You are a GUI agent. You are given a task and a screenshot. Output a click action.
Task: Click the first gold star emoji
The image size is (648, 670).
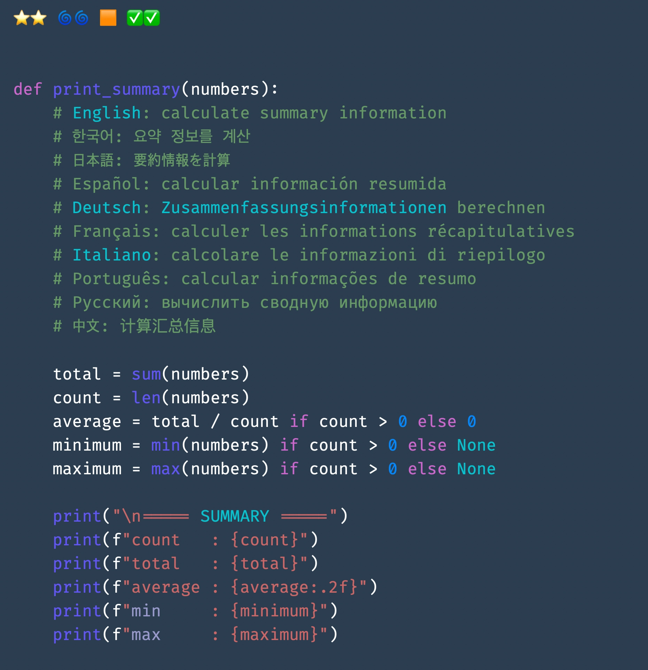(22, 17)
